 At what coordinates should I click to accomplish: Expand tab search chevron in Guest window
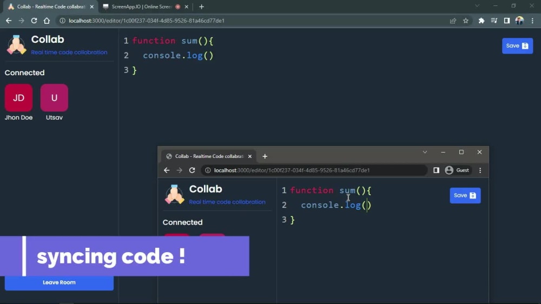(x=425, y=152)
